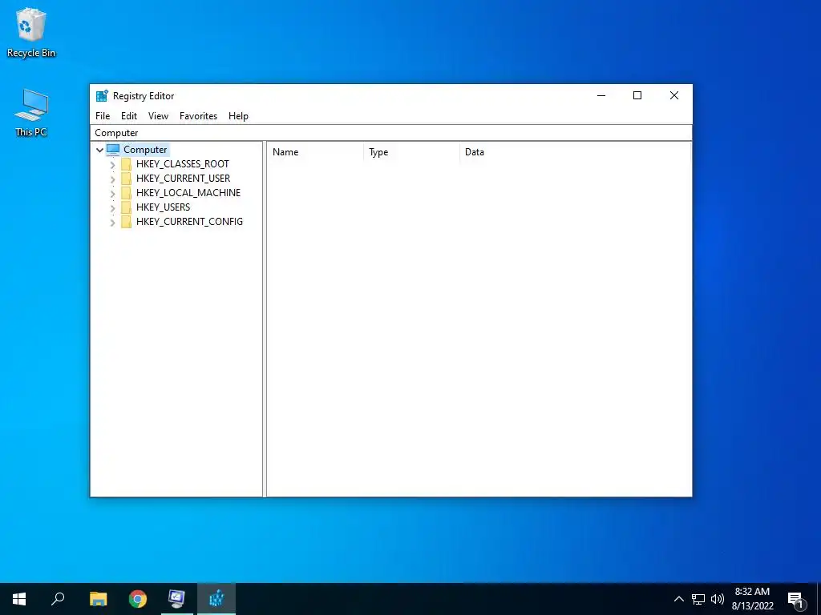
Task: Open File Explorer from taskbar
Action: coord(98,599)
